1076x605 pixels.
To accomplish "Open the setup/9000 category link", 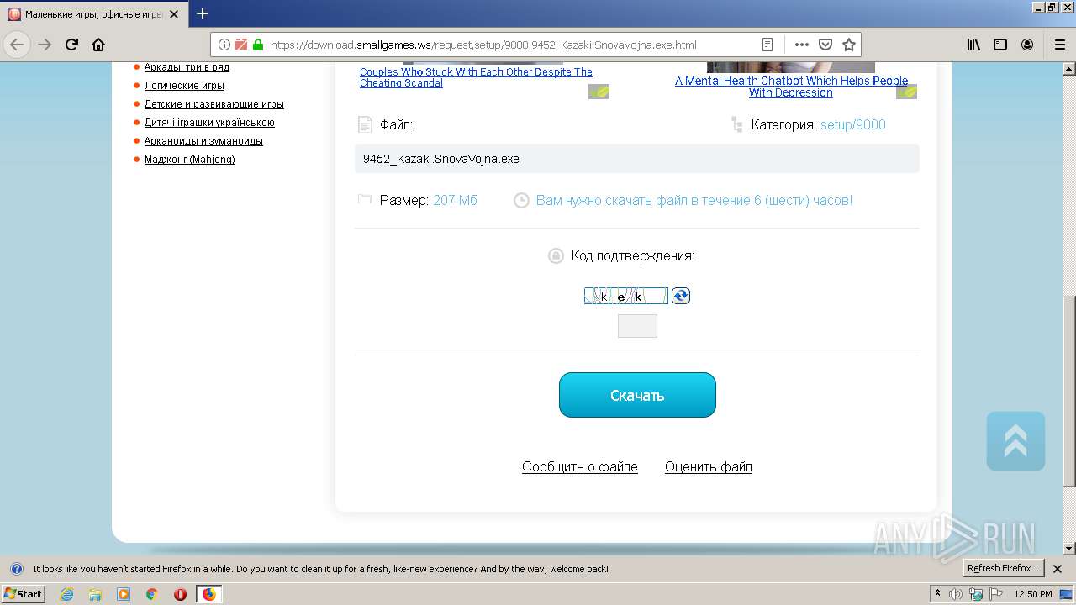I will 853,124.
